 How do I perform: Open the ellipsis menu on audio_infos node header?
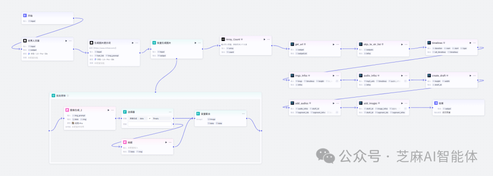[406, 75]
